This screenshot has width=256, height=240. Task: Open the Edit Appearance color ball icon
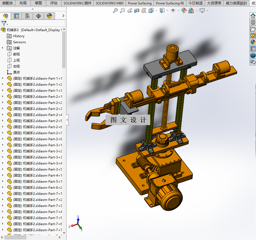tap(184, 10)
